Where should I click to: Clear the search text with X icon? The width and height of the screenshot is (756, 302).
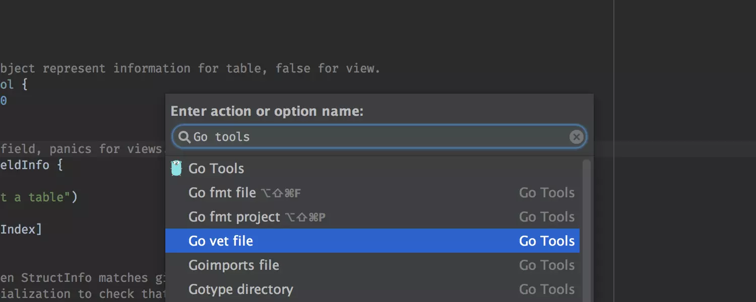(x=576, y=137)
